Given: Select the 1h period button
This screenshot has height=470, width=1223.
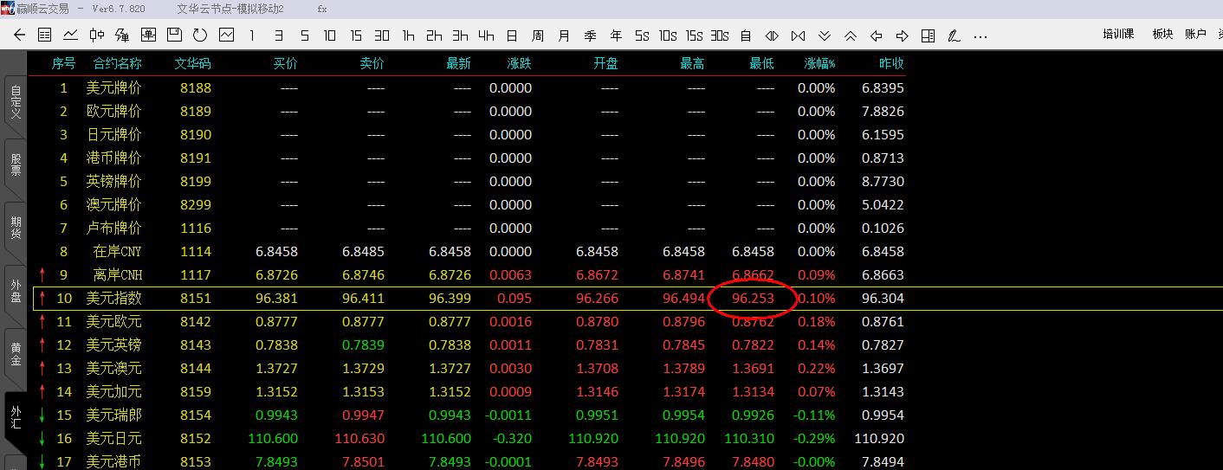Looking at the screenshot, I should [408, 35].
